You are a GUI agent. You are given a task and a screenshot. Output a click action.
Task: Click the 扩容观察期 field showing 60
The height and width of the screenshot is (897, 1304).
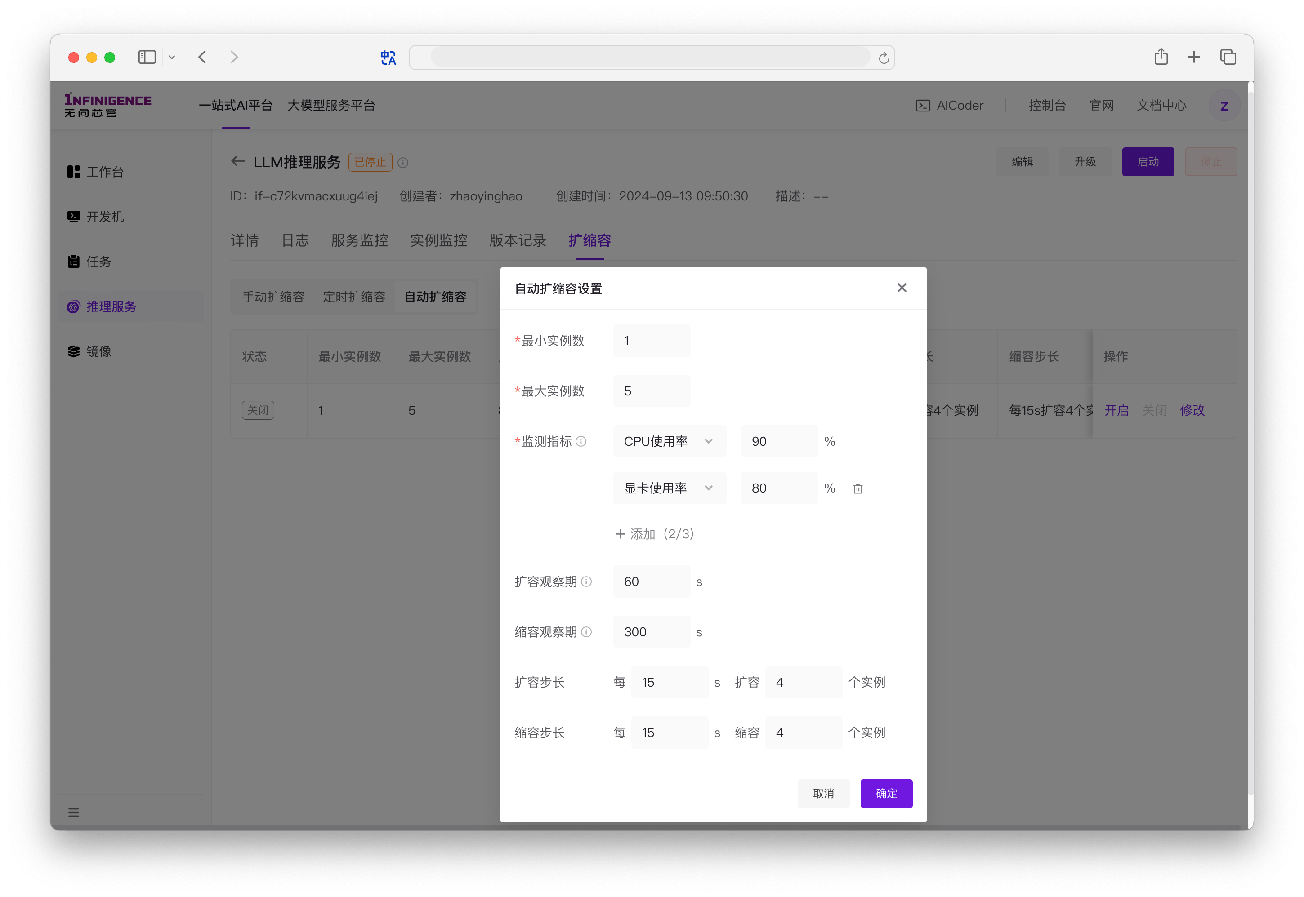pos(652,581)
